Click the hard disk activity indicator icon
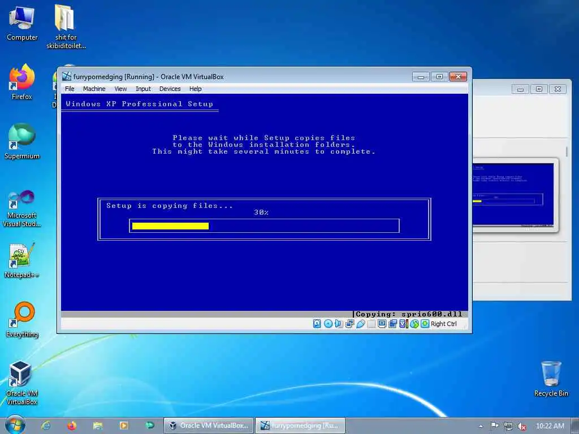The height and width of the screenshot is (434, 579). (x=317, y=324)
